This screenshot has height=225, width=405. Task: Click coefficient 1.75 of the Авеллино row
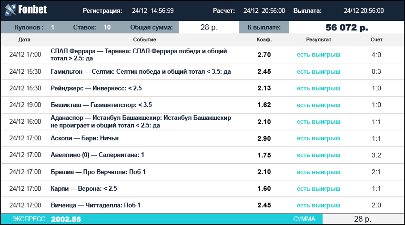264,155
